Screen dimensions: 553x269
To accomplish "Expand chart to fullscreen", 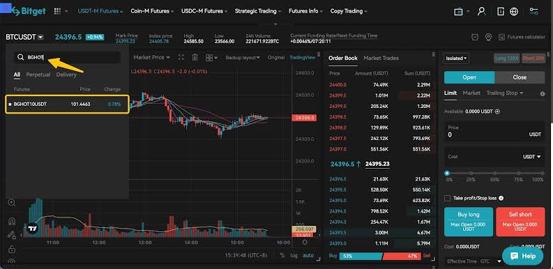I will click(x=181, y=57).
